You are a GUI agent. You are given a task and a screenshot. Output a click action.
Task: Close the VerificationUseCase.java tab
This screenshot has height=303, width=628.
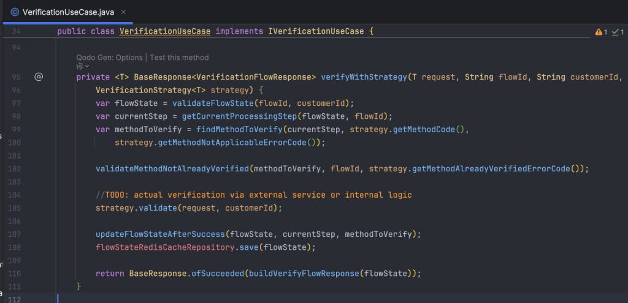pyautogui.click(x=123, y=12)
